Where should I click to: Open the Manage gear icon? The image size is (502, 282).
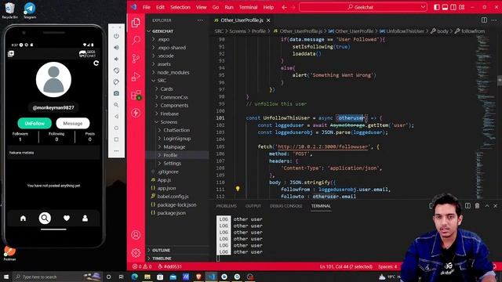(x=136, y=253)
